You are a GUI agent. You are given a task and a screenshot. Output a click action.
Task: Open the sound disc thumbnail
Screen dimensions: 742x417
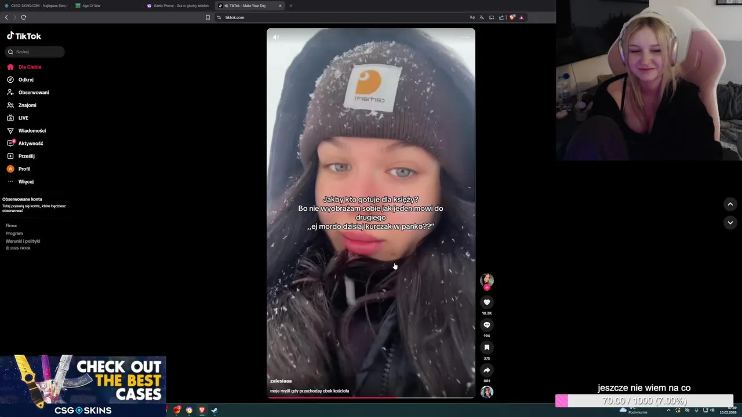[487, 392]
